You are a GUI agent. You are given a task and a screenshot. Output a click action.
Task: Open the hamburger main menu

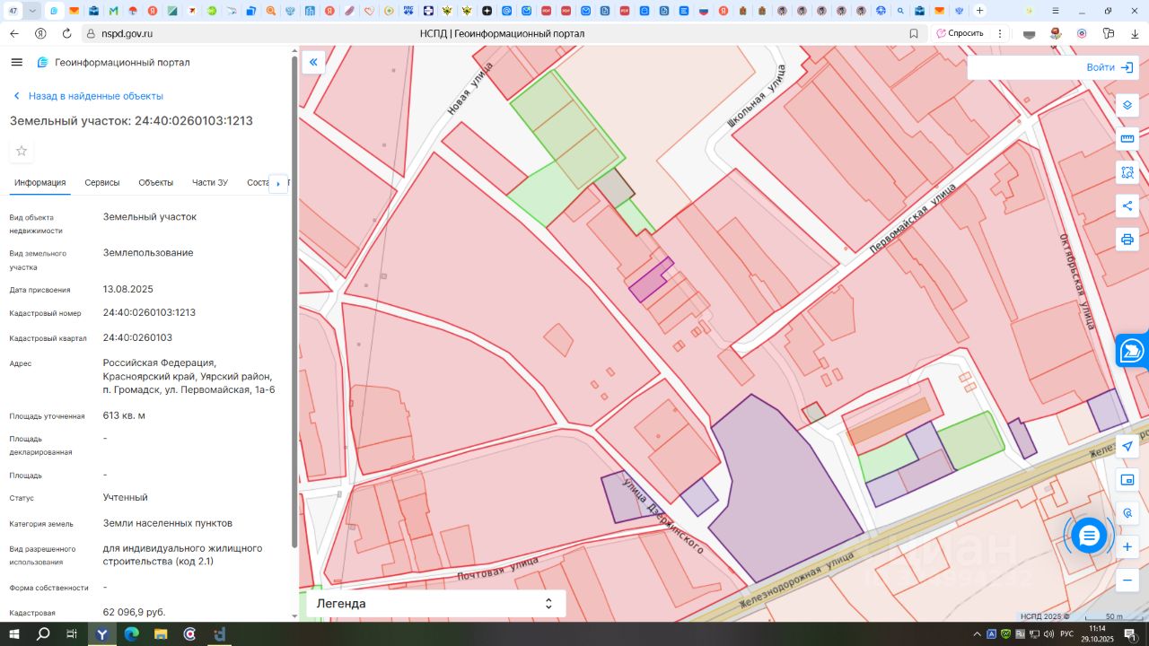pyautogui.click(x=16, y=62)
